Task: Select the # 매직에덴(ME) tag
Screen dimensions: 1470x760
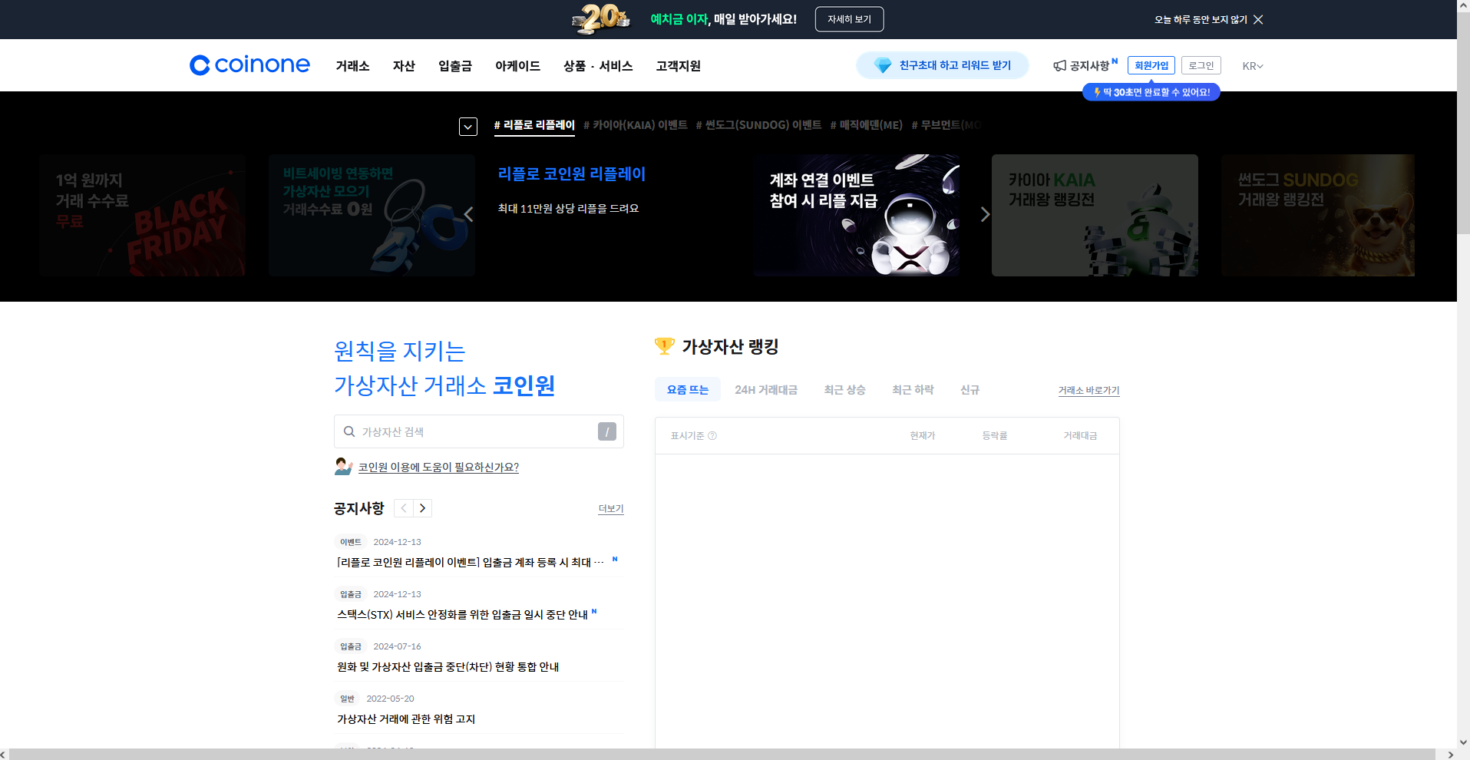Action: 867,125
